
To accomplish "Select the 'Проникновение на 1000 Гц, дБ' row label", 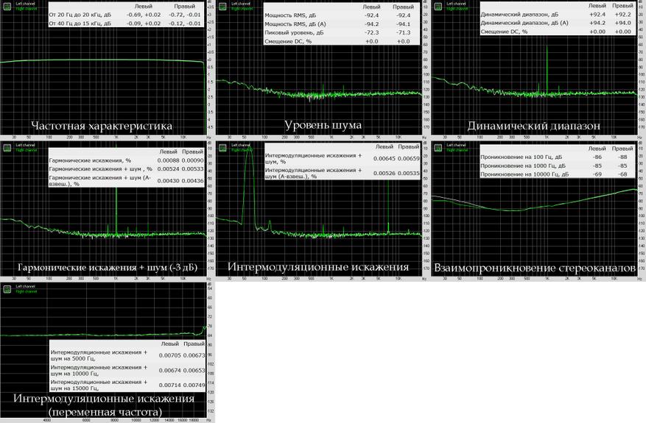I will pyautogui.click(x=523, y=166).
